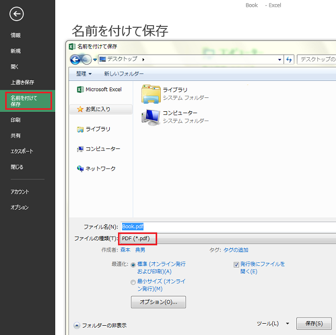Click the デスクトップ search box
Screen dimensions: 336x335
316,59
